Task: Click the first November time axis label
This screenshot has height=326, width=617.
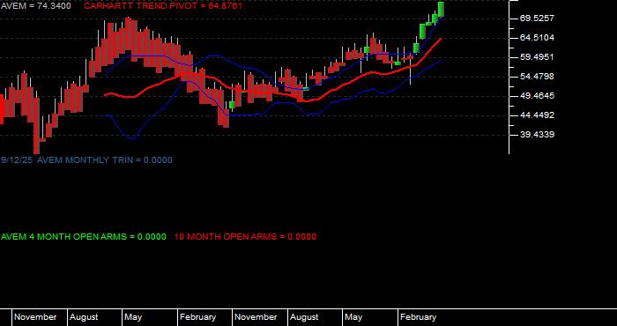Action: point(35,317)
